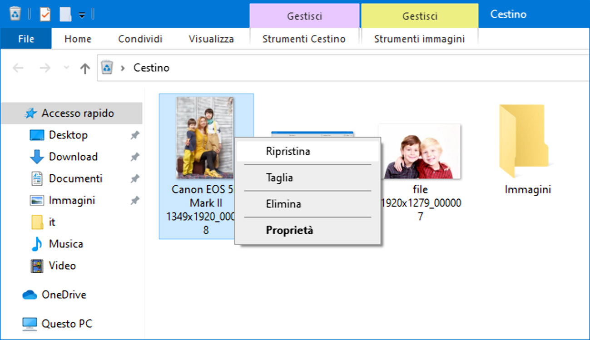This screenshot has width=590, height=340.
Task: Open Download folder in the sidebar
Action: point(73,157)
